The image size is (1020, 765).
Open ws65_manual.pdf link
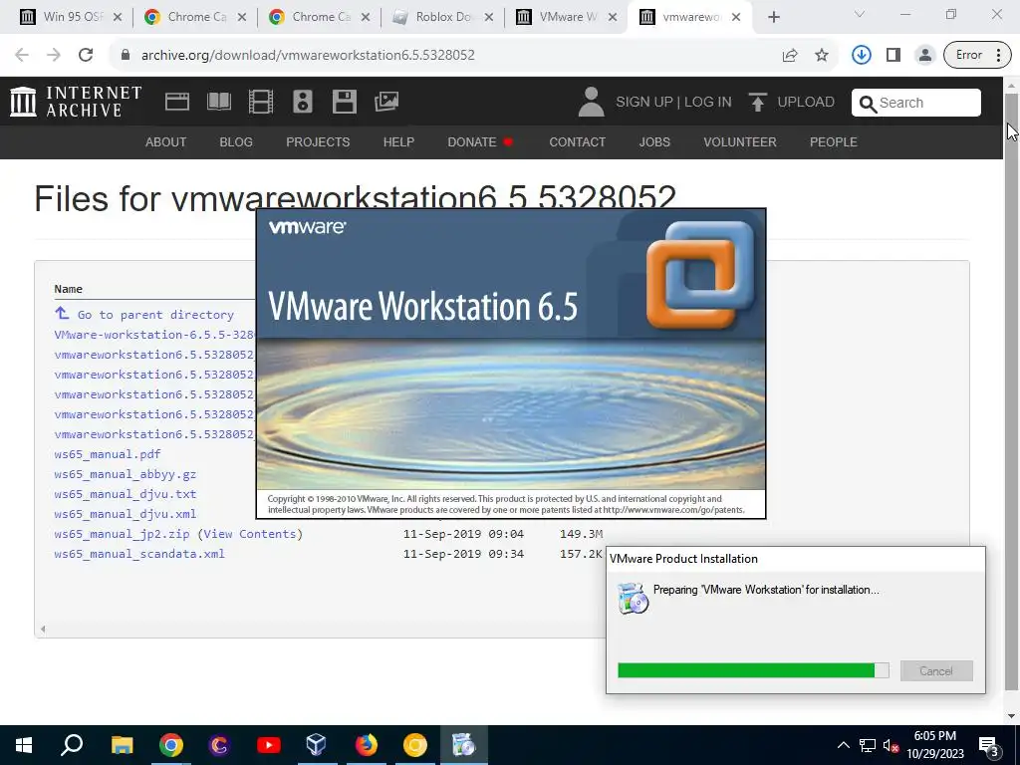coord(108,454)
